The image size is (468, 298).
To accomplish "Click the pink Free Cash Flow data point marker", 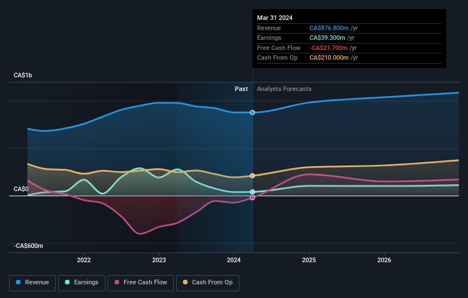I will coord(253,198).
